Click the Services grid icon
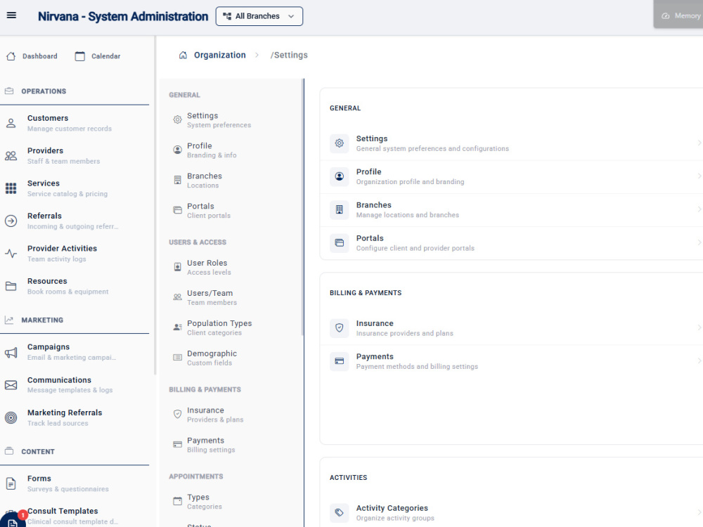This screenshot has height=527, width=703. coord(11,188)
